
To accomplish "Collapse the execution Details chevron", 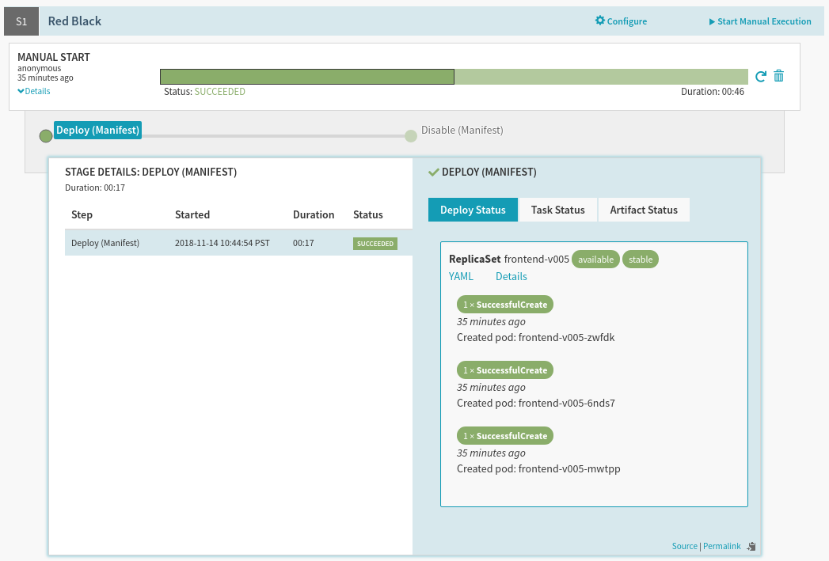I will pyautogui.click(x=21, y=91).
